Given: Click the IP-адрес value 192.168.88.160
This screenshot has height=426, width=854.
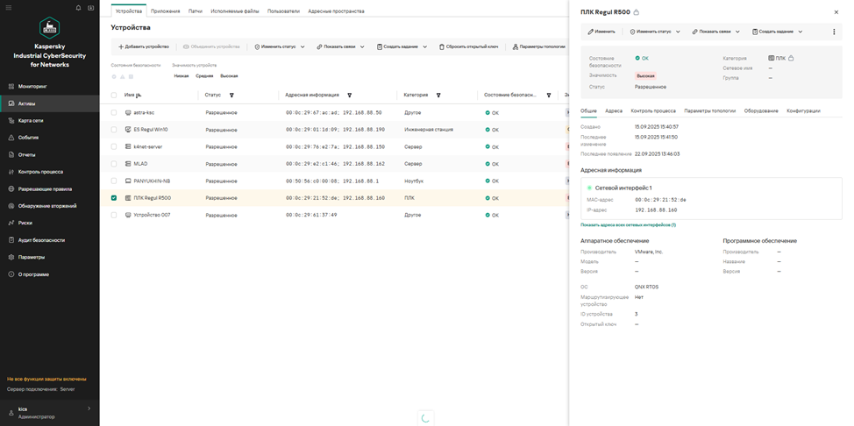Looking at the screenshot, I should [x=656, y=209].
